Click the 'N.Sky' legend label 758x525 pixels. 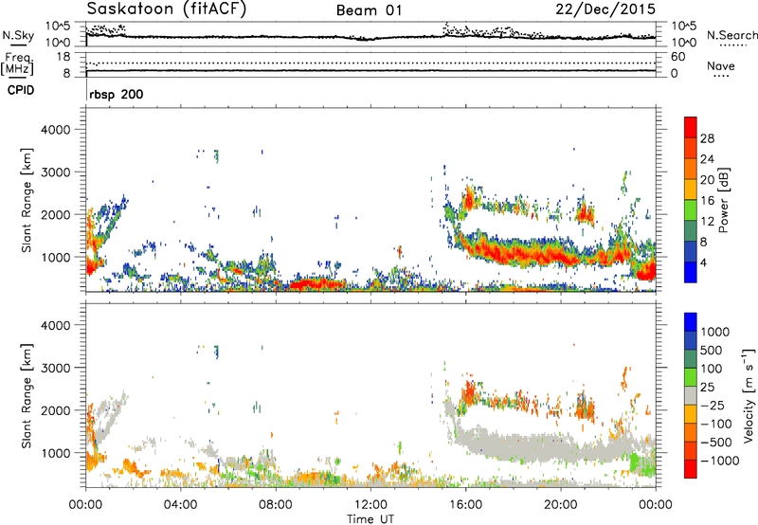(18, 35)
